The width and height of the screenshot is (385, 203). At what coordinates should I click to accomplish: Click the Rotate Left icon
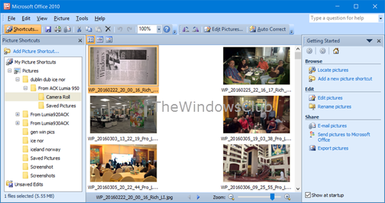(x=186, y=29)
